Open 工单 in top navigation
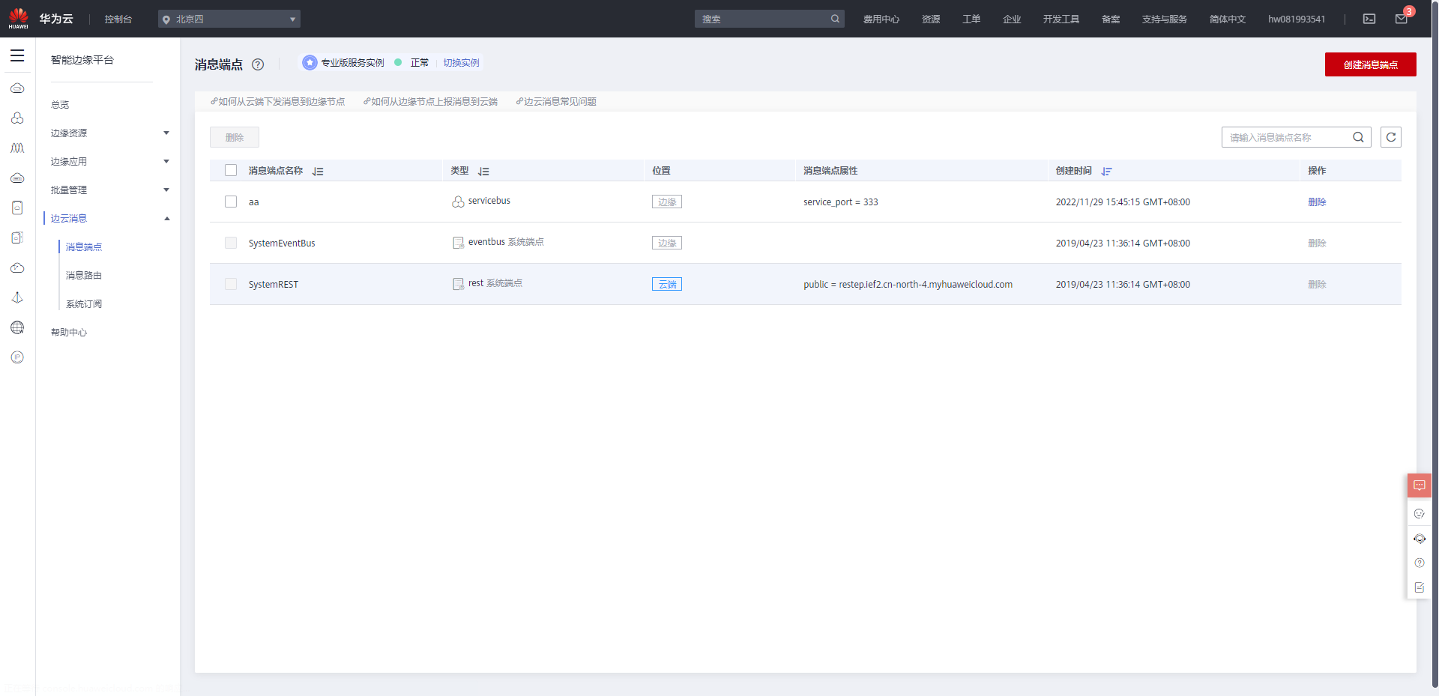1439x696 pixels. [971, 19]
